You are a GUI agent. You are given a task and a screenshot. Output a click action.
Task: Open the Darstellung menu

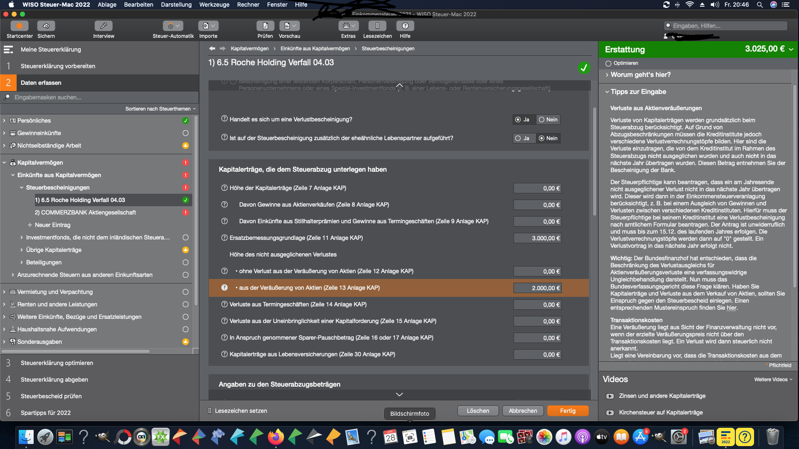pos(176,5)
